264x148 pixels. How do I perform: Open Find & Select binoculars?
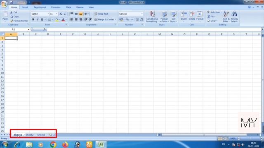[x=234, y=16]
